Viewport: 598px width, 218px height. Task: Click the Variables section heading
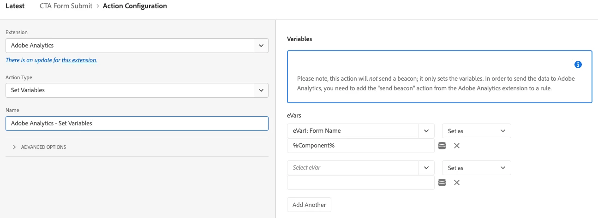tap(299, 39)
